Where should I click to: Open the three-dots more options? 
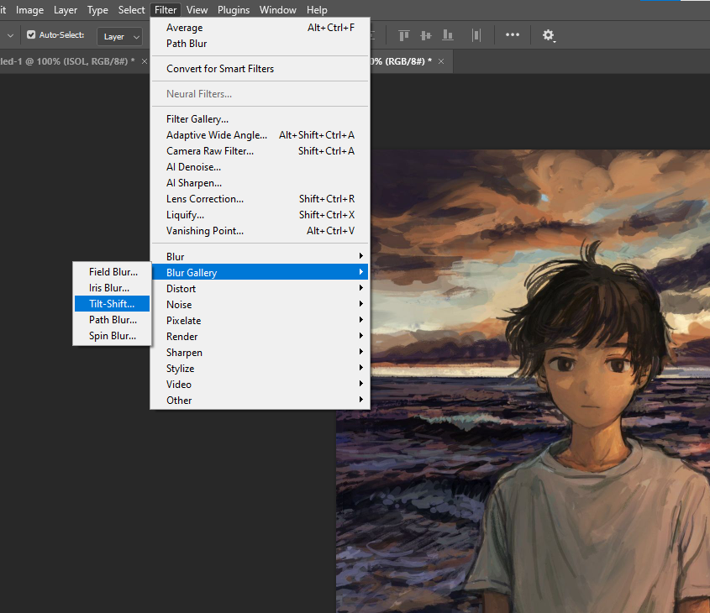pyautogui.click(x=512, y=34)
